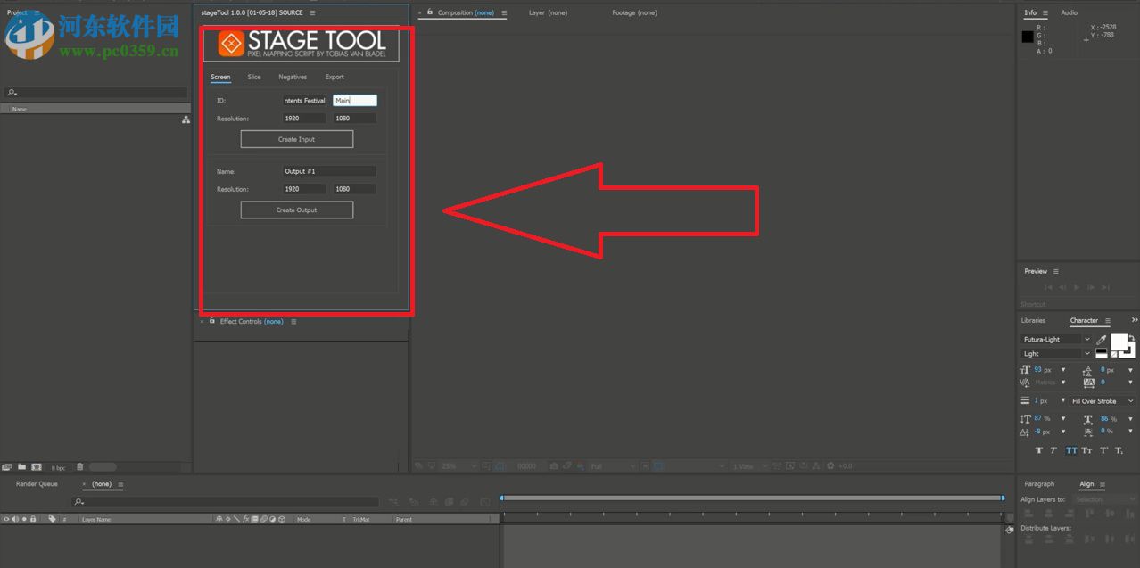This screenshot has height=568, width=1140.
Task: Open the Fill Over Stroke dropdown
Action: 1103,401
